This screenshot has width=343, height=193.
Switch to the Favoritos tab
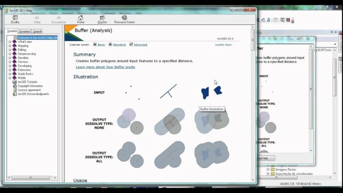[25, 32]
